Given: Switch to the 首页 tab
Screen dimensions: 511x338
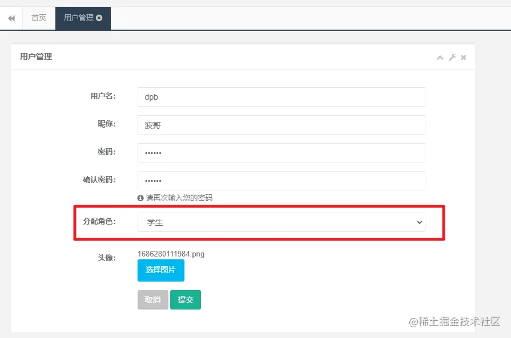Looking at the screenshot, I should coord(39,18).
